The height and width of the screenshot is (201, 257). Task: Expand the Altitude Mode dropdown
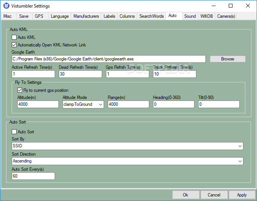click(x=83, y=104)
